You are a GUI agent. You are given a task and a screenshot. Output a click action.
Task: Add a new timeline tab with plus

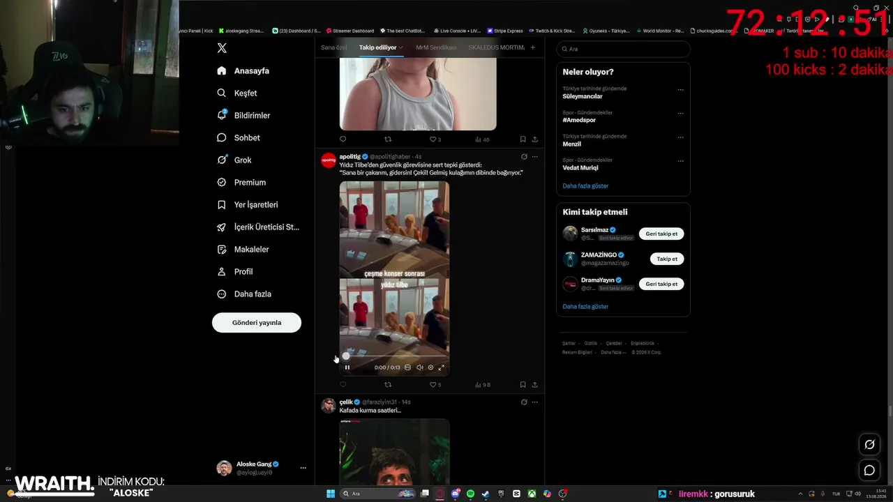[x=533, y=47]
